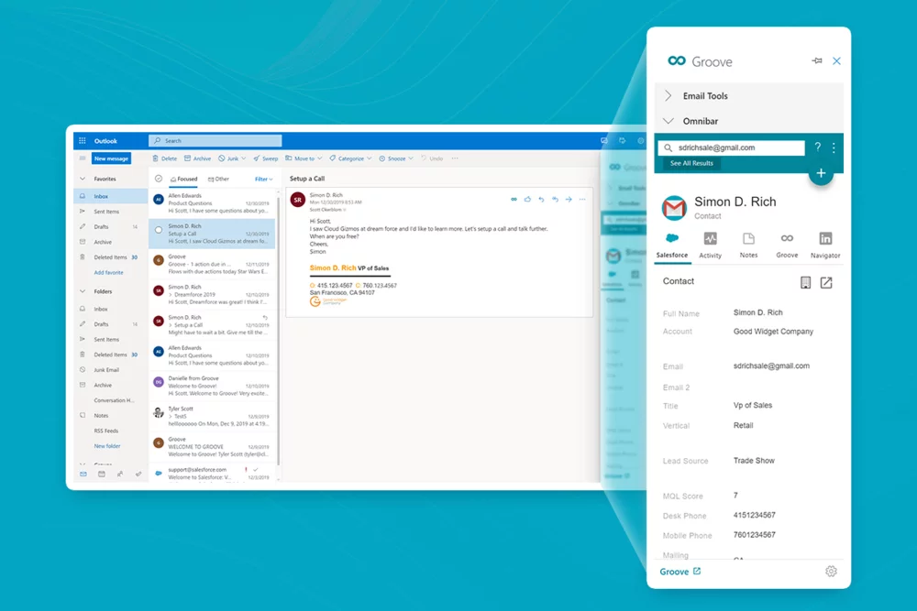Click Simon D. Rich SR avatar

pyautogui.click(x=298, y=200)
